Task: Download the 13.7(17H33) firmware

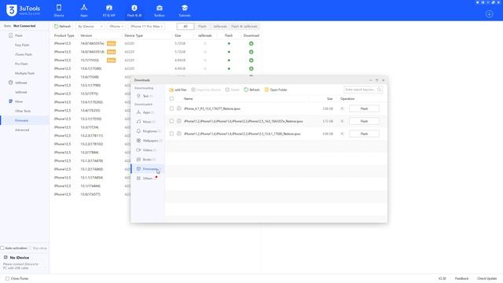Action: click(x=251, y=60)
